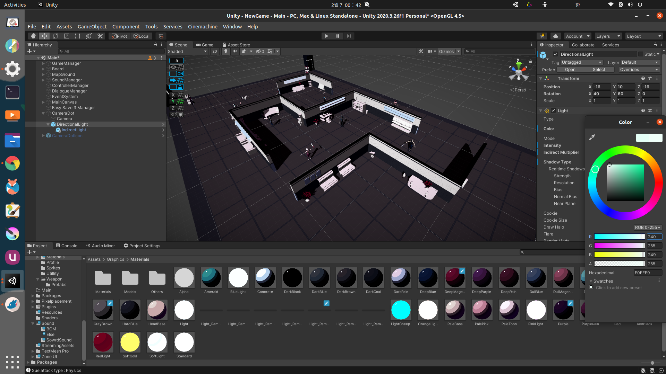Click the prefab Open button
Viewport: 666px width, 374px height.
570,70
